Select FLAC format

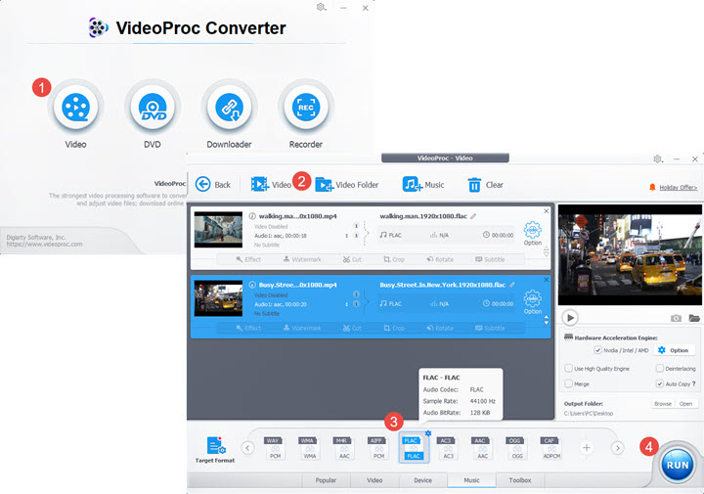[413, 448]
